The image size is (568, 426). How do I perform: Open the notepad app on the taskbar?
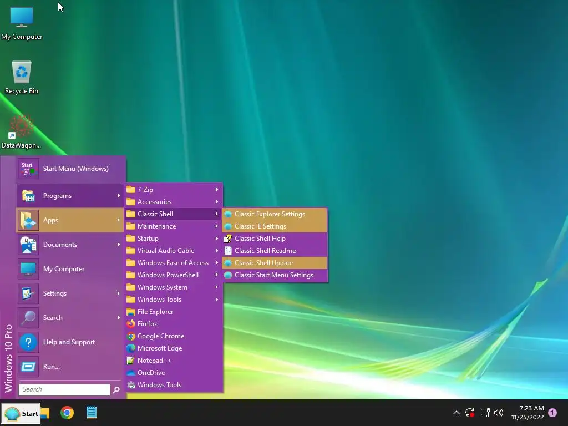(92, 413)
